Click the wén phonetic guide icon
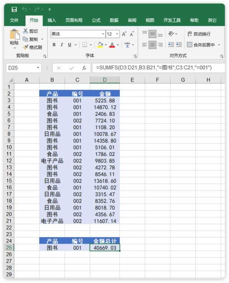Image resolution: width=229 pixels, height=283 pixels. click(x=128, y=45)
